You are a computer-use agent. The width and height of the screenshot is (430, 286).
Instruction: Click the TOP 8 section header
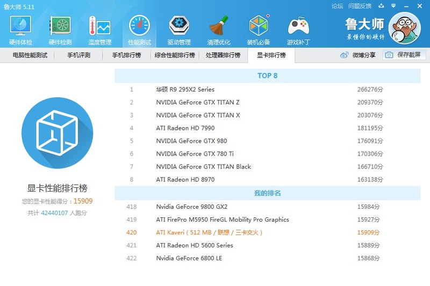point(267,76)
